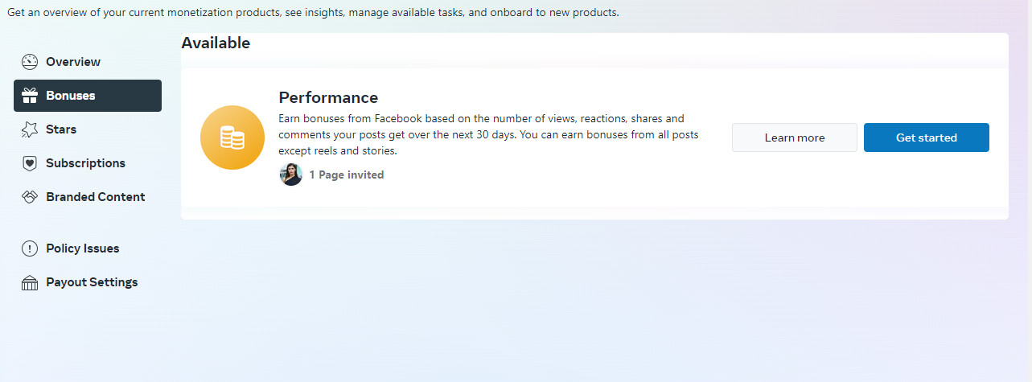Click the Performance coins icon

[x=232, y=138]
